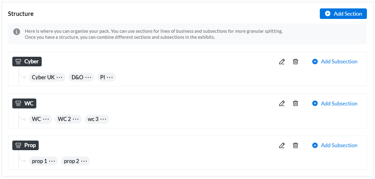Click trash icon for the WC section
This screenshot has width=375, height=179.
coord(295,103)
